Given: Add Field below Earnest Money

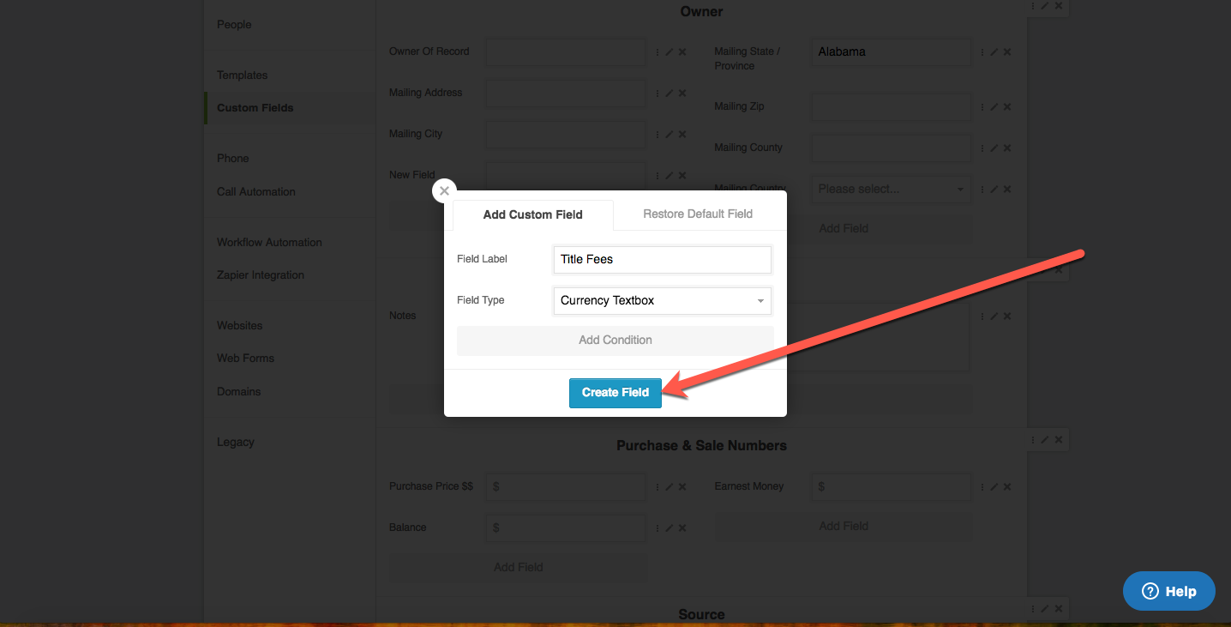Looking at the screenshot, I should coord(844,526).
